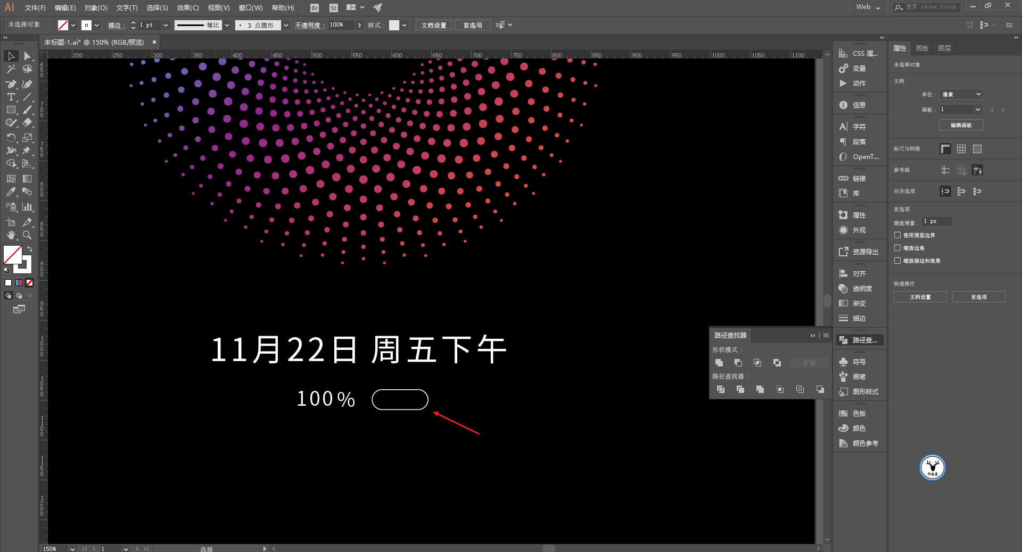Pick the Eraser tool
This screenshot has width=1022, height=552.
pyautogui.click(x=27, y=122)
